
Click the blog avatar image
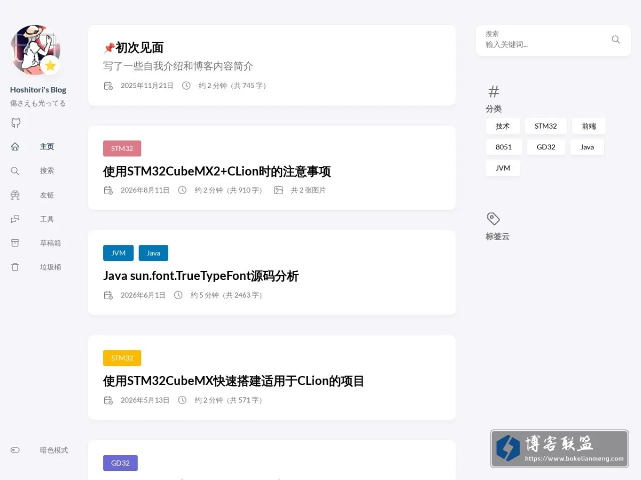point(35,50)
